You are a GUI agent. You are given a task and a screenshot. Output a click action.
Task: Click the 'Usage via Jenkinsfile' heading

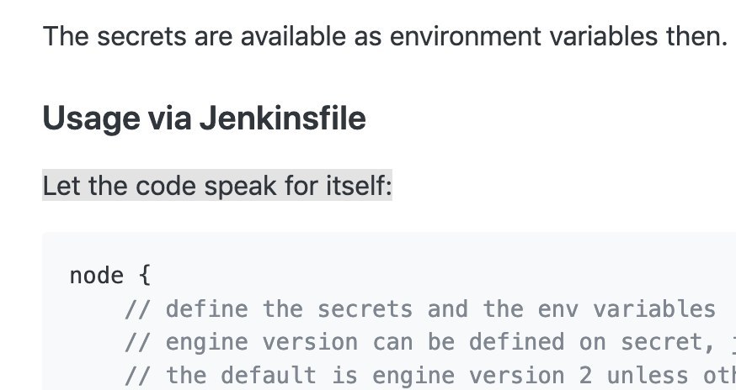pyautogui.click(x=204, y=119)
